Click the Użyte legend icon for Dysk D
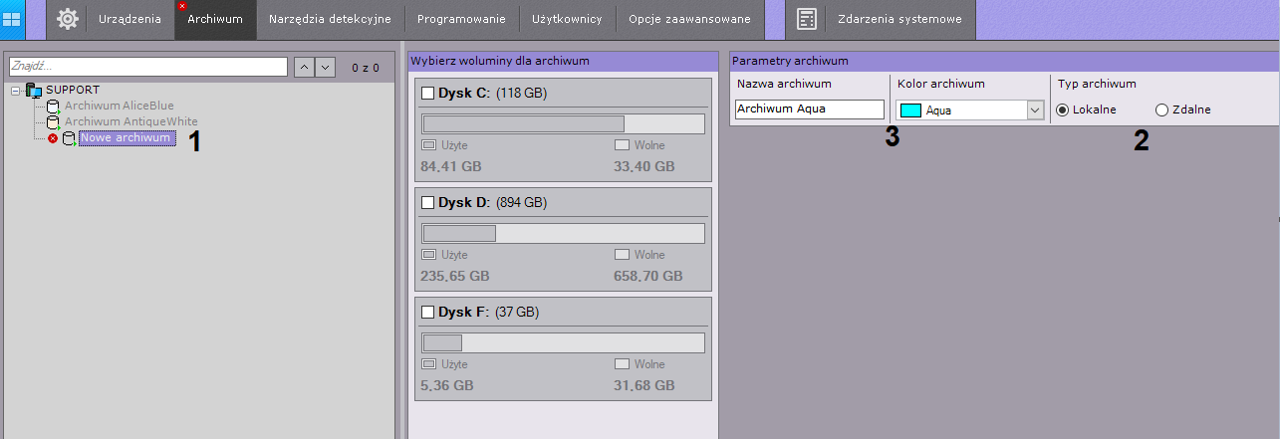The image size is (1280, 439). (x=429, y=255)
